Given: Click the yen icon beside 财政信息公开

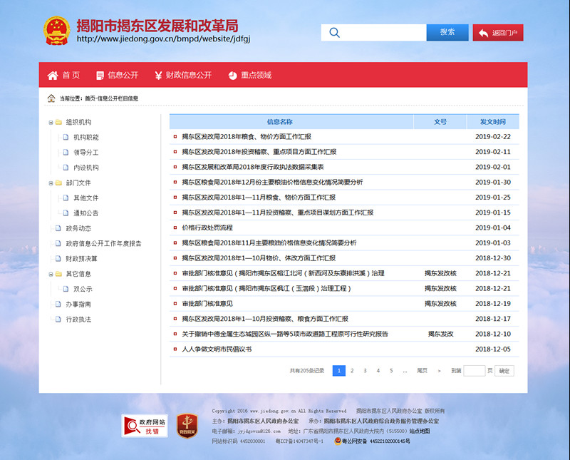Looking at the screenshot, I should coord(158,76).
